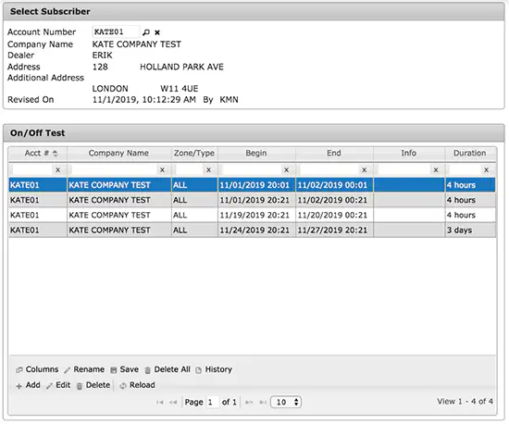The height and width of the screenshot is (424, 509).
Task: Click the Company Name filter input field
Action: tap(114, 169)
